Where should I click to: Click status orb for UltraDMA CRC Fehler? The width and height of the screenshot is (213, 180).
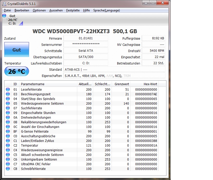point(8,164)
